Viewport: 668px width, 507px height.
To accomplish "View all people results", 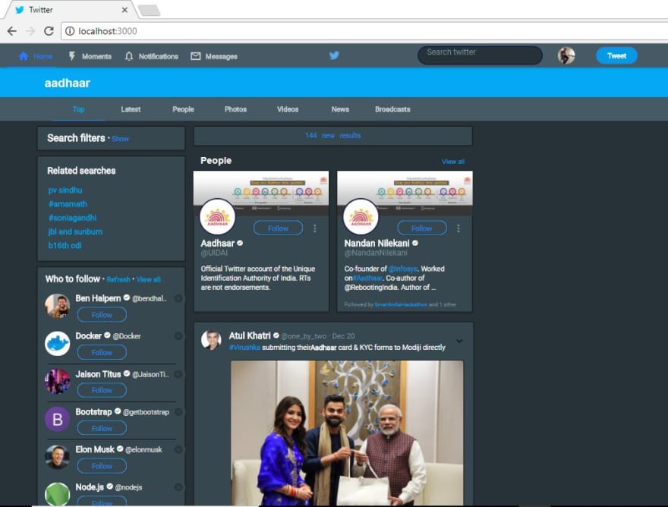I will point(453,162).
